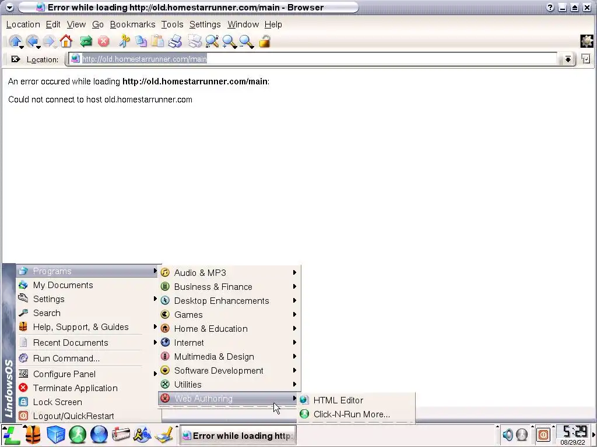Expand the Software Development submenu
This screenshot has width=597, height=447.
[229, 371]
